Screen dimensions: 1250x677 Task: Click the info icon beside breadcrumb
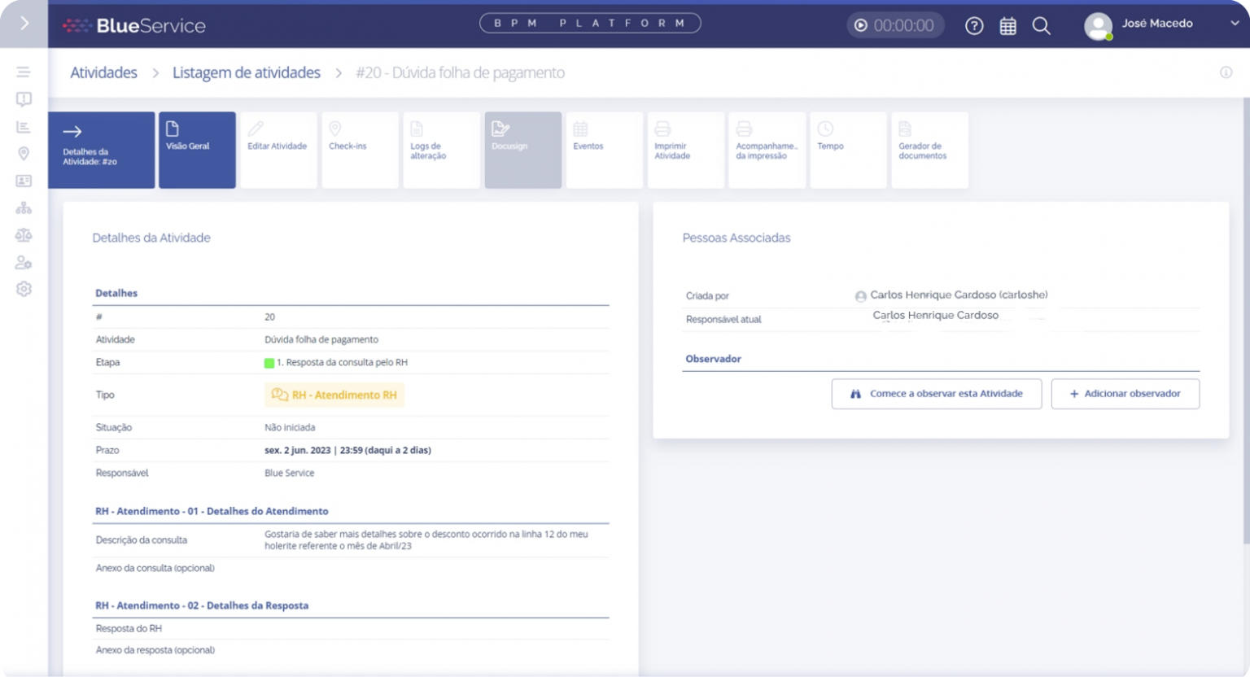coord(1226,72)
